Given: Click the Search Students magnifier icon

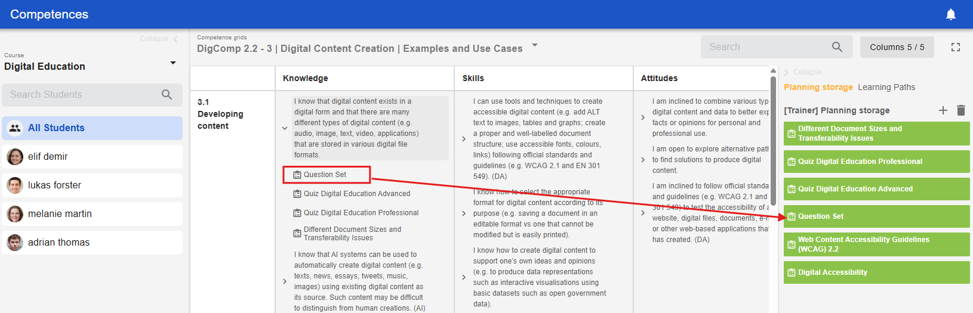Looking at the screenshot, I should 167,95.
